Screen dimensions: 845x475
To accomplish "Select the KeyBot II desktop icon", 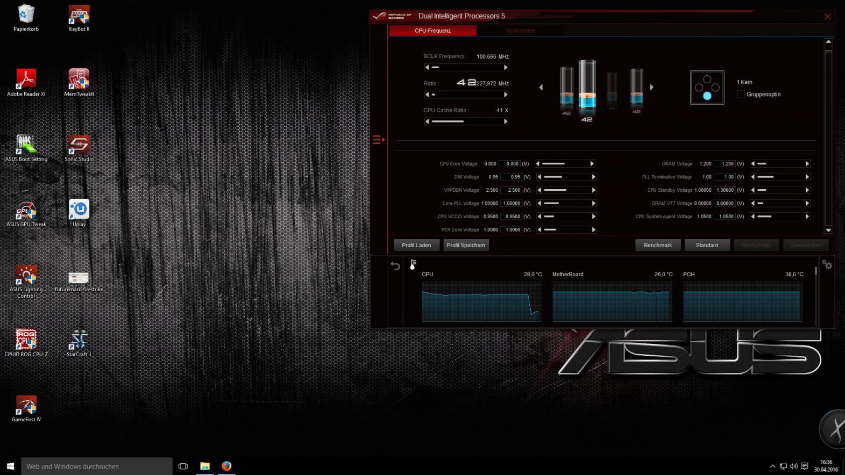I will tap(79, 18).
